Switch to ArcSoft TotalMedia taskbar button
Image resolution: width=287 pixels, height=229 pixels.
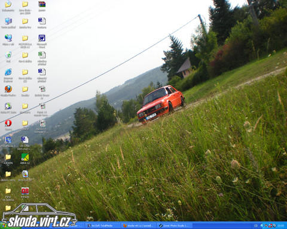[102, 226]
